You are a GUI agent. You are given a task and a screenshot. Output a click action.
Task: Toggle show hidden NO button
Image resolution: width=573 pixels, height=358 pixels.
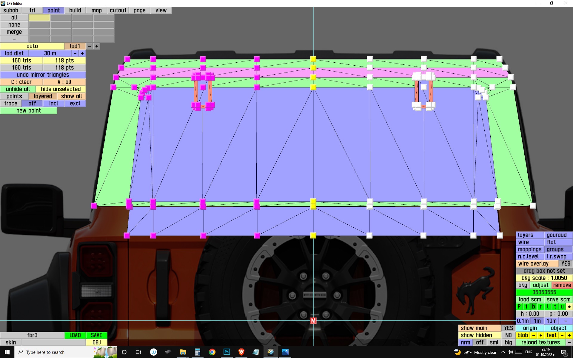coord(508,335)
